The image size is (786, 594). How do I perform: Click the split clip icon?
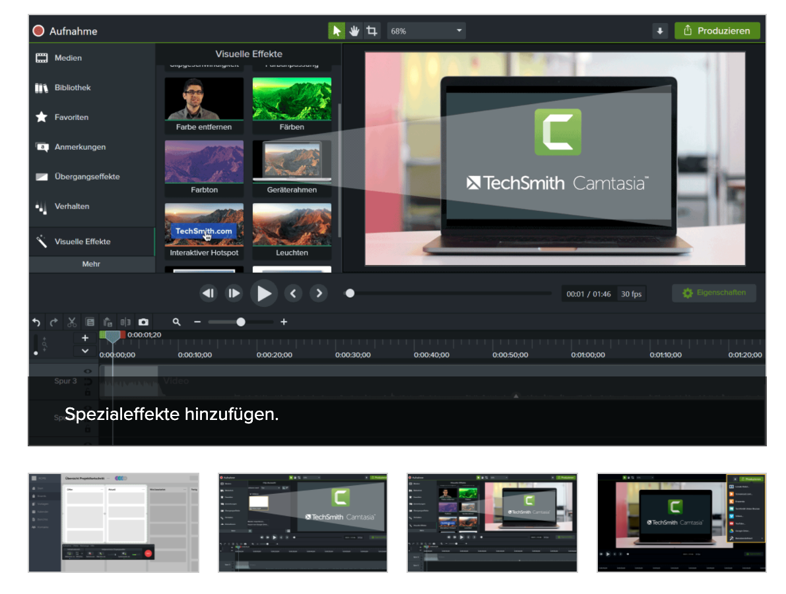click(125, 322)
